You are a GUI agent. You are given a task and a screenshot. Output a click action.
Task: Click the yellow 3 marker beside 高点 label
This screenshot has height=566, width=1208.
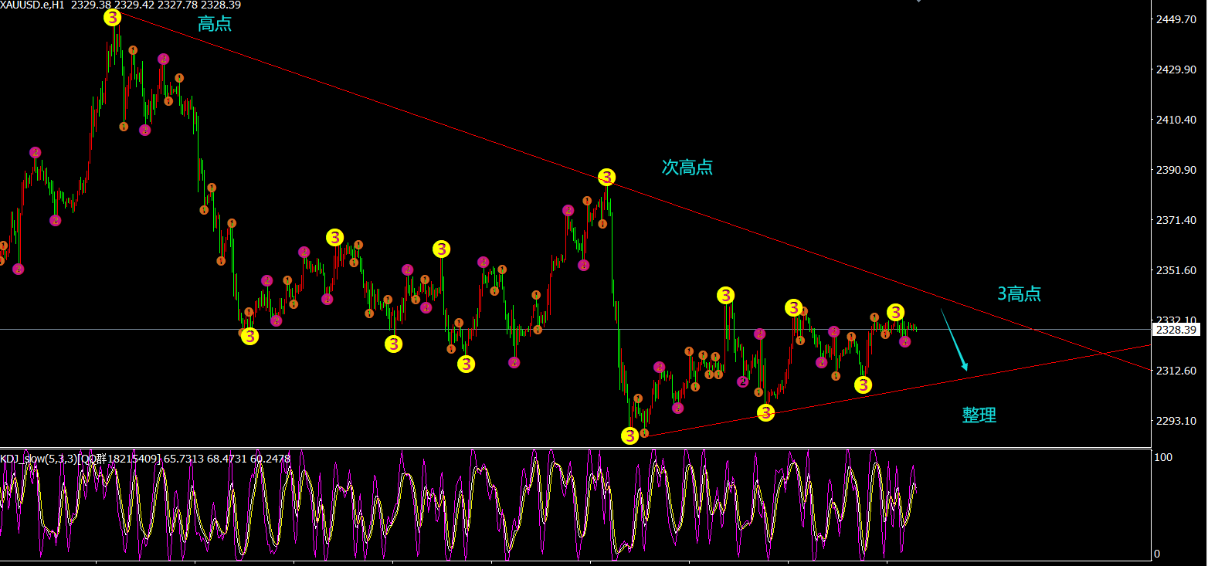(x=113, y=17)
